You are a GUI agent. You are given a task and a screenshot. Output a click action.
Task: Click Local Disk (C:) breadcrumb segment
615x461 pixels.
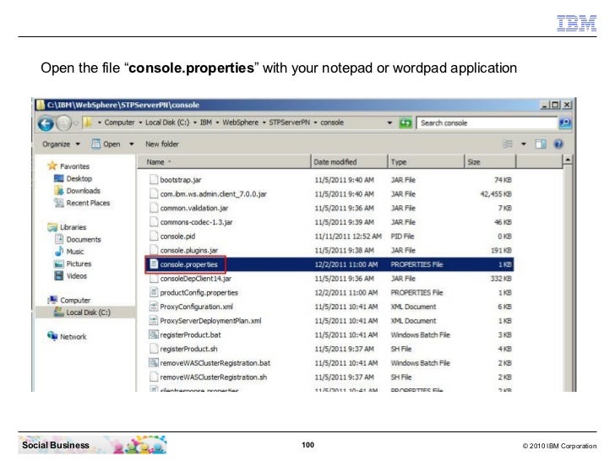point(167,122)
